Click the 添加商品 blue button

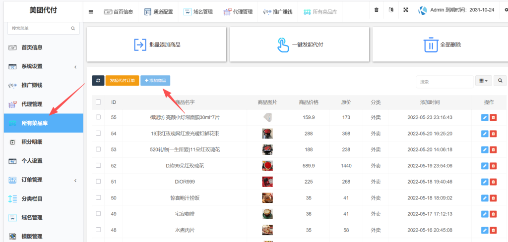click(x=155, y=81)
